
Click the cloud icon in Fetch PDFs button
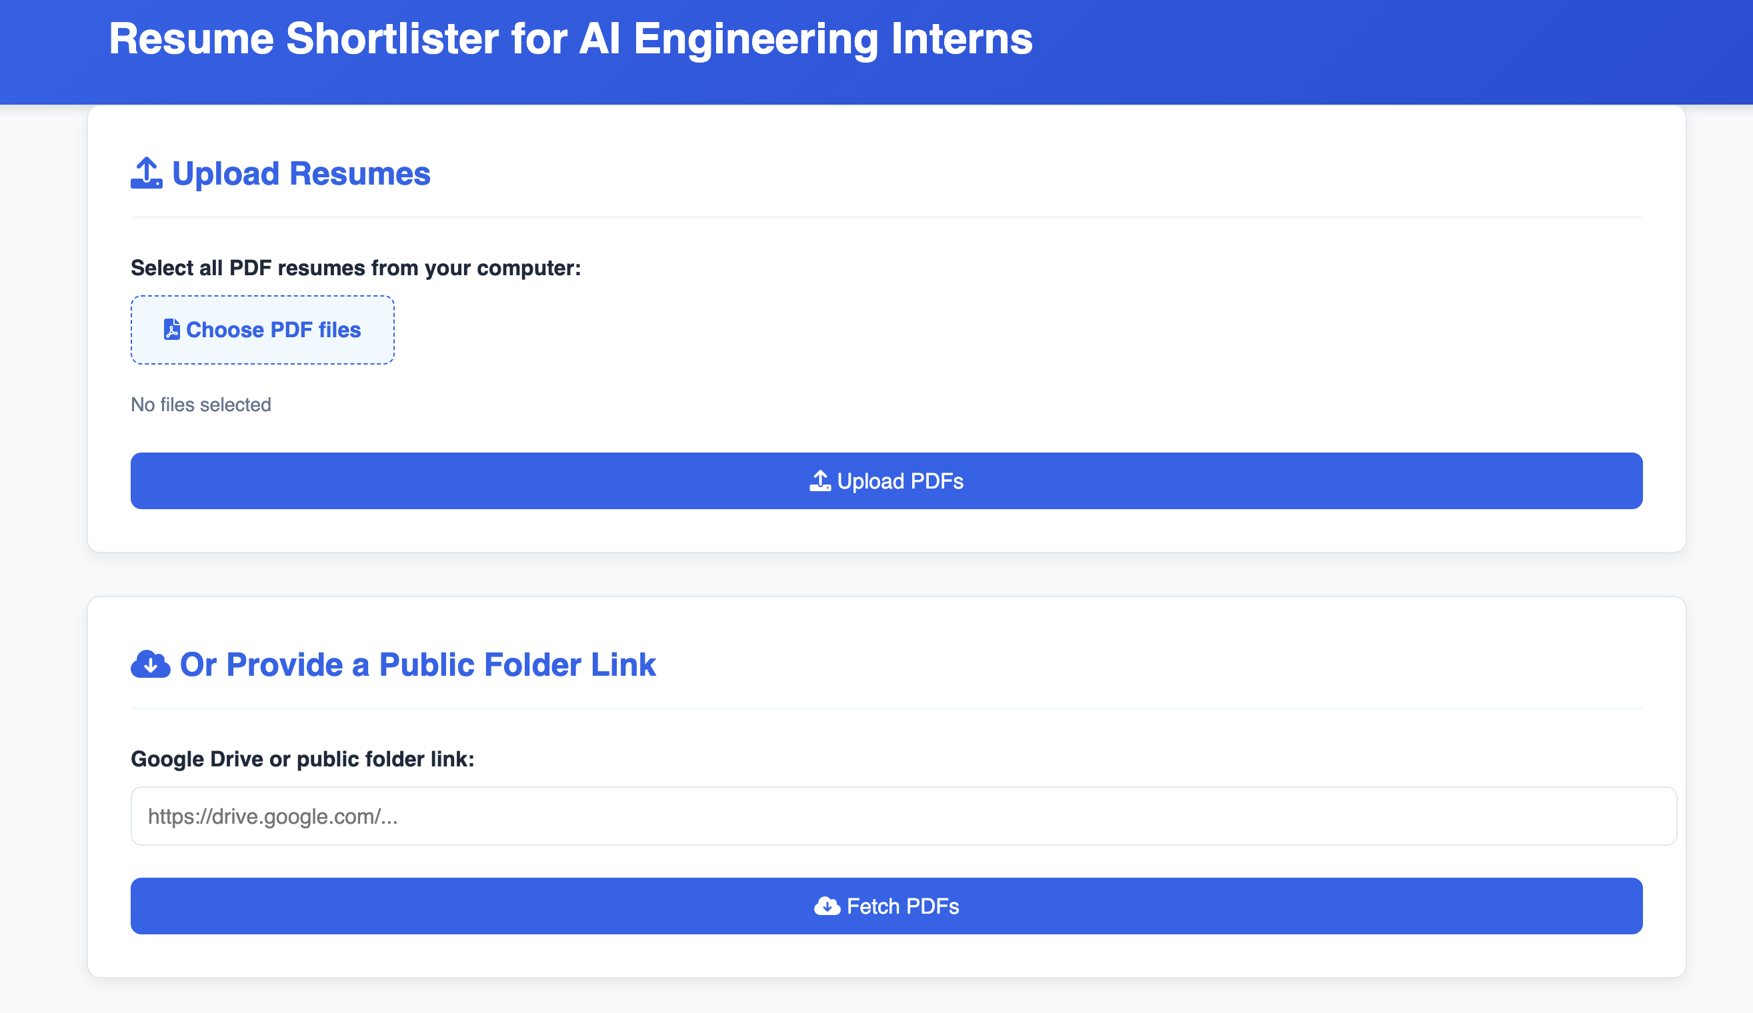826,906
